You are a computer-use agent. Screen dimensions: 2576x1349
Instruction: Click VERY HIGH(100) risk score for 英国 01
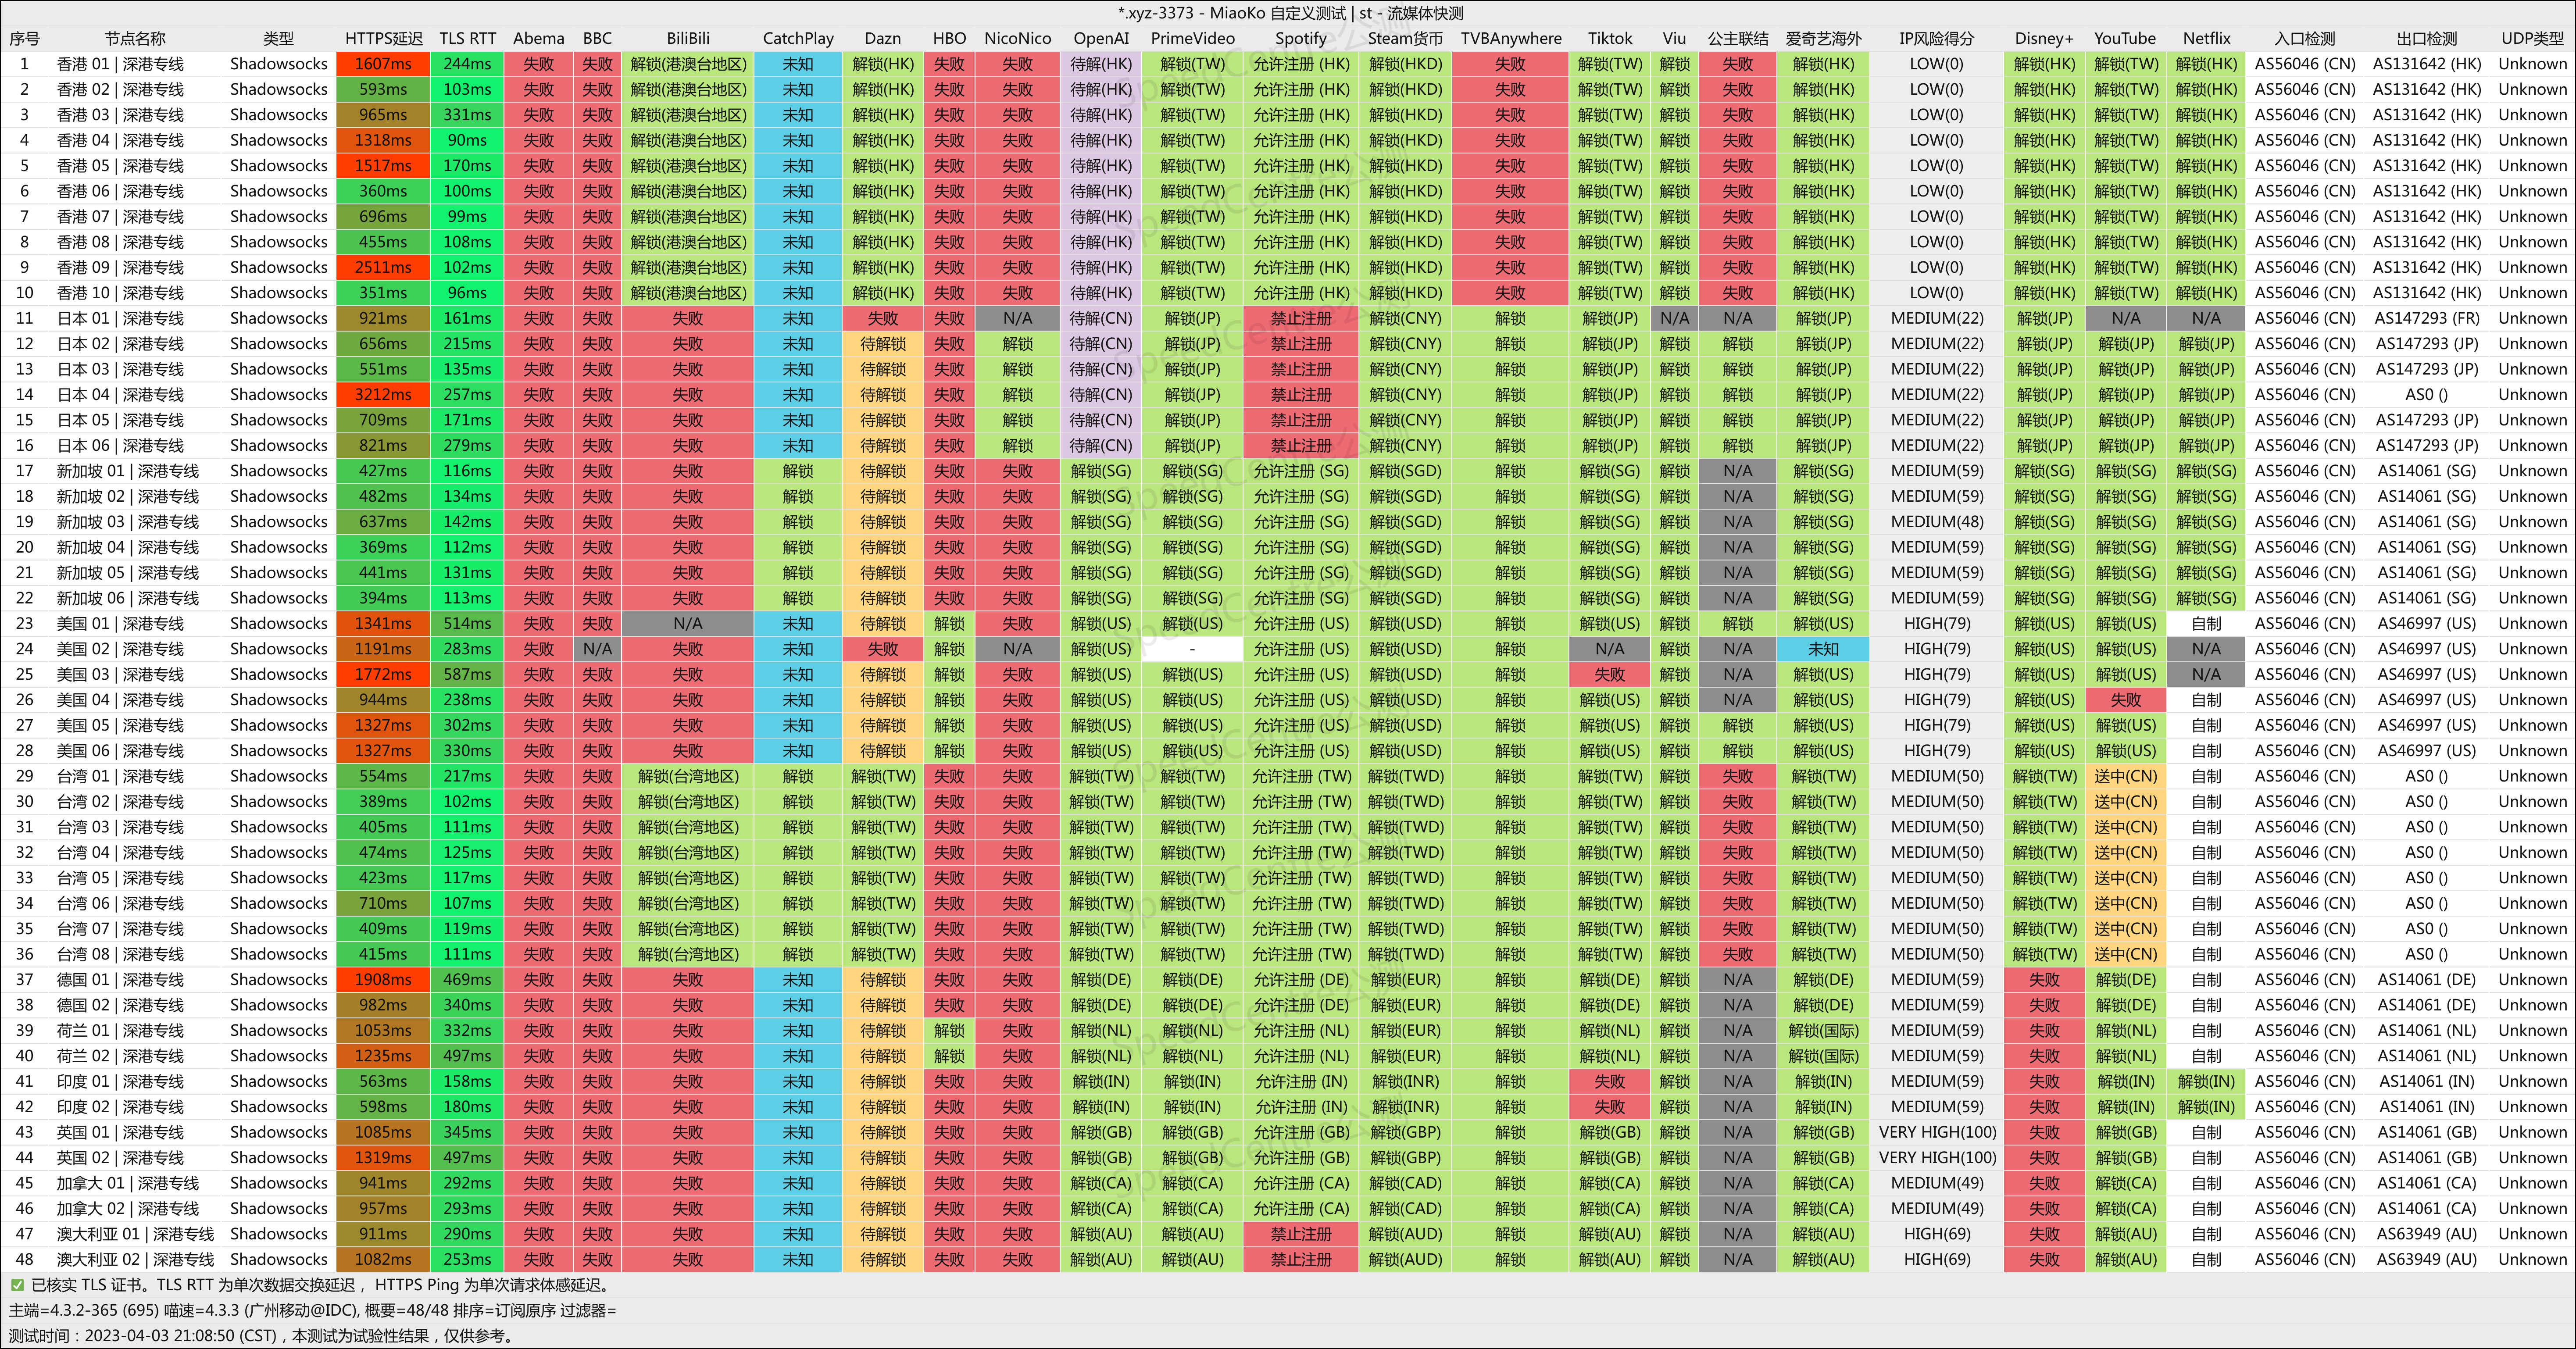(1936, 1132)
